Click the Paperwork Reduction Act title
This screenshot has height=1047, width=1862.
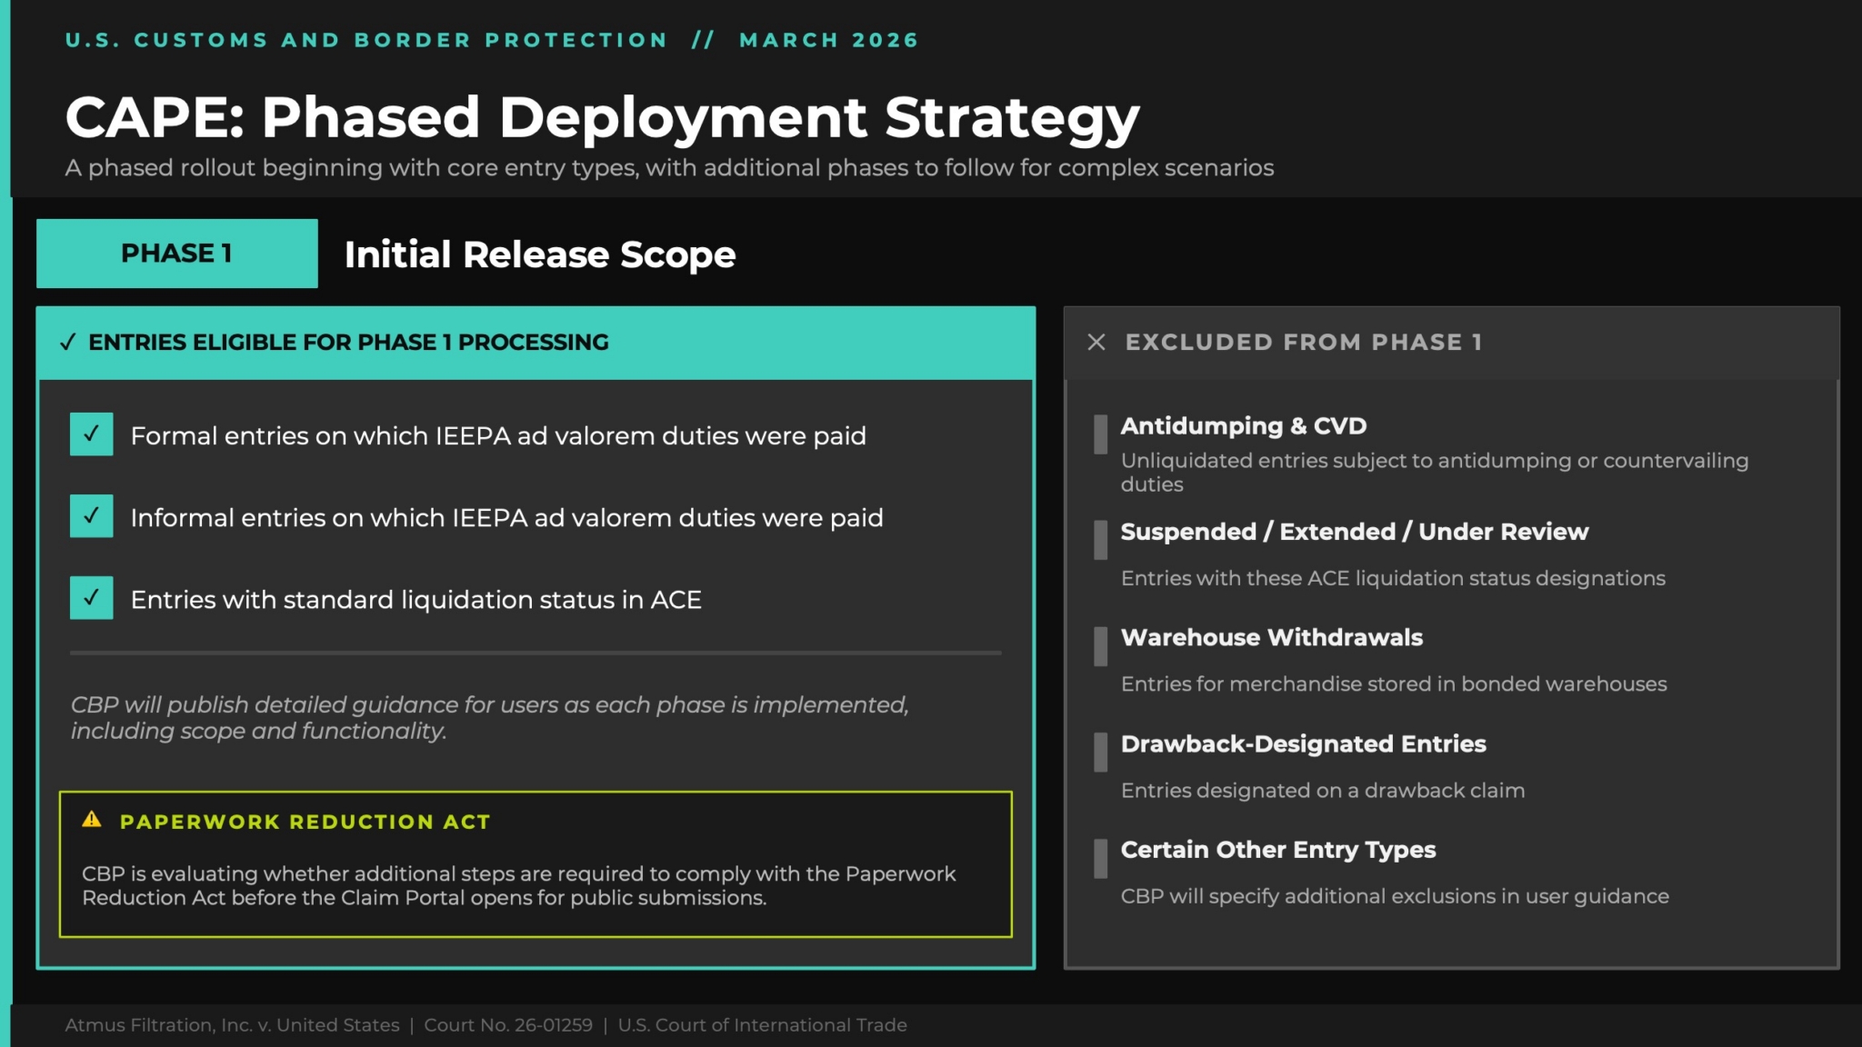(305, 822)
